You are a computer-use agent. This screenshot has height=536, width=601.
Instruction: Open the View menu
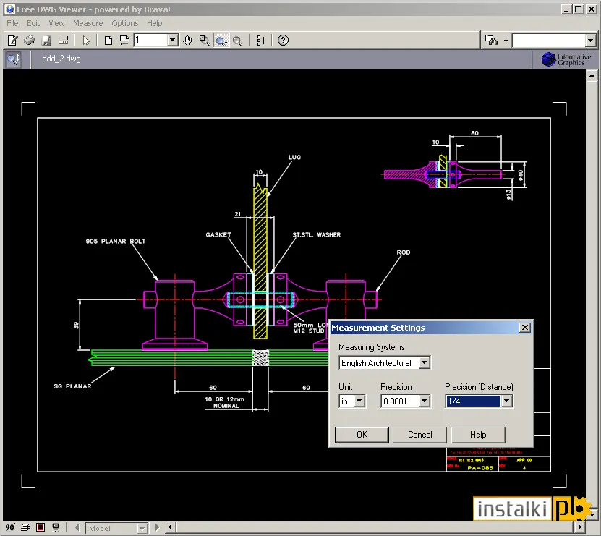click(x=56, y=23)
